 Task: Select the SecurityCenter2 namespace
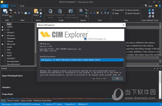pyautogui.click(x=14, y=64)
